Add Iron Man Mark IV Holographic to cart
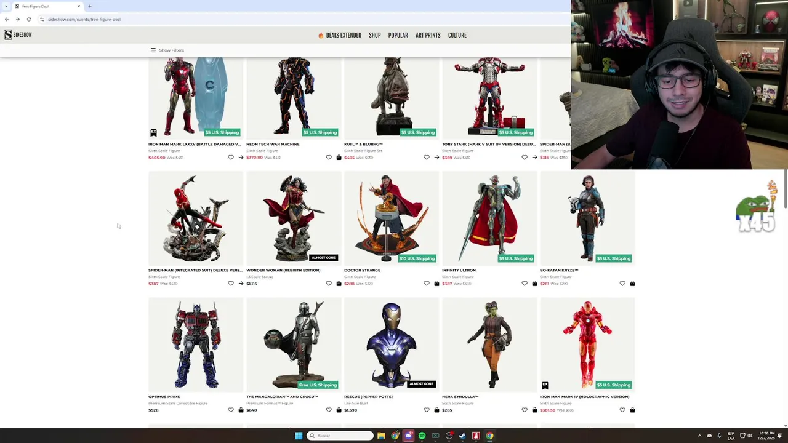 tap(632, 410)
